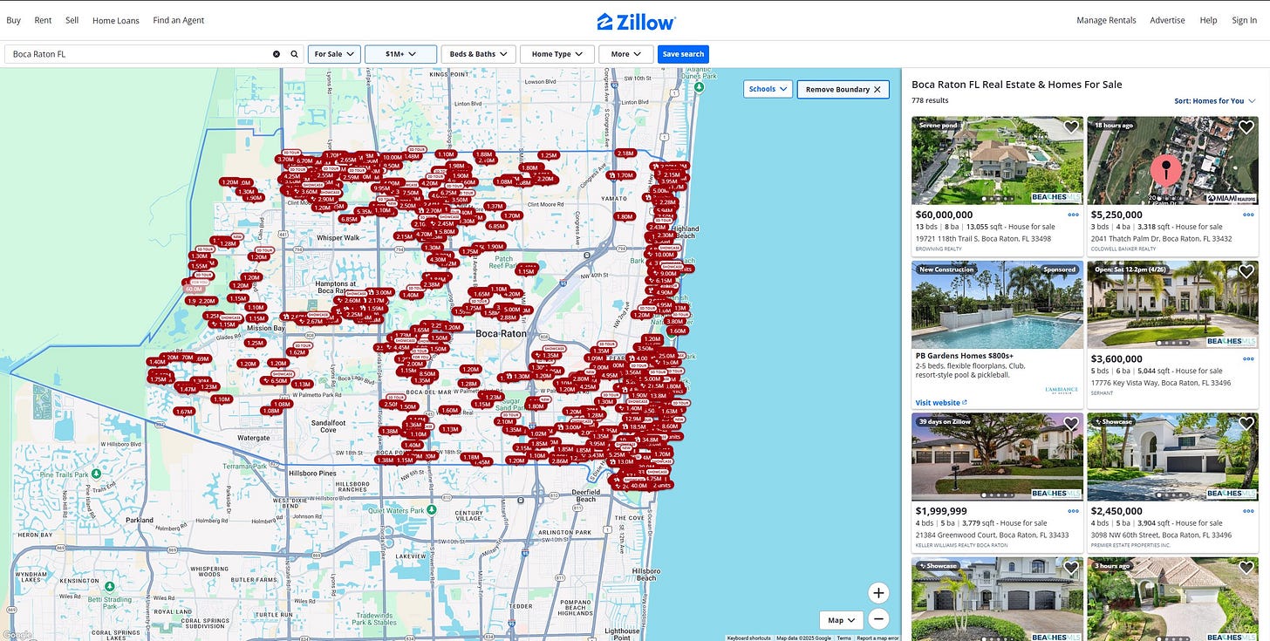
Task: Heart the '3 hours ago' listing
Action: (x=1246, y=568)
